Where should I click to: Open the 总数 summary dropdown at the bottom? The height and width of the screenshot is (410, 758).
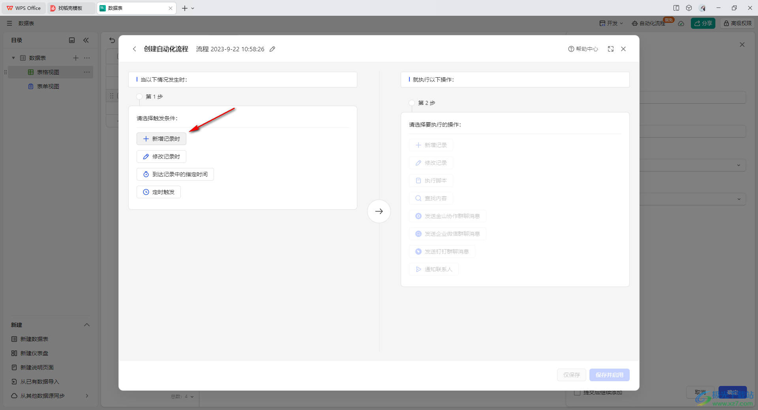pos(182,397)
